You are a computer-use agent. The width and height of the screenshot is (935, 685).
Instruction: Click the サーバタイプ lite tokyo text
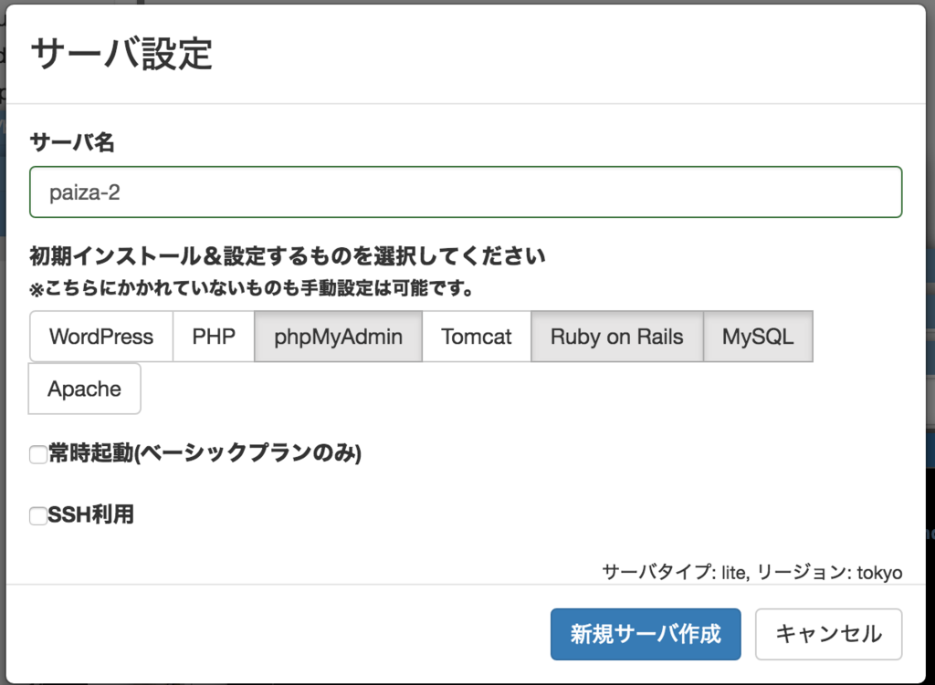click(752, 573)
